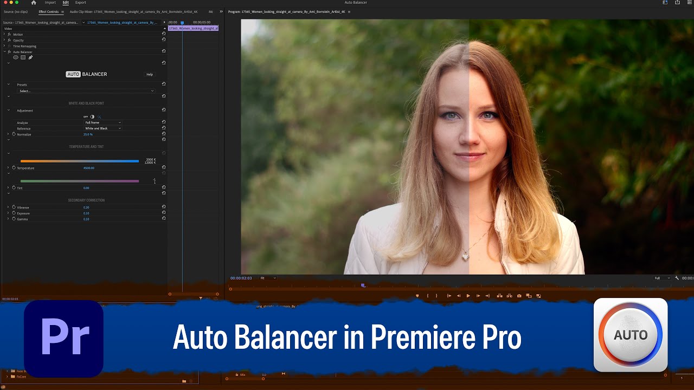The height and width of the screenshot is (390, 694).
Task: Select the ellipse mask tool under Auto Balancer
Action: (16, 57)
